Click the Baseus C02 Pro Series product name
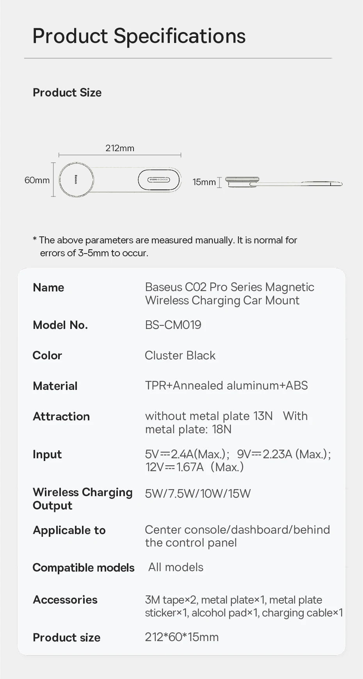Image resolution: width=363 pixels, height=679 pixels. click(230, 294)
